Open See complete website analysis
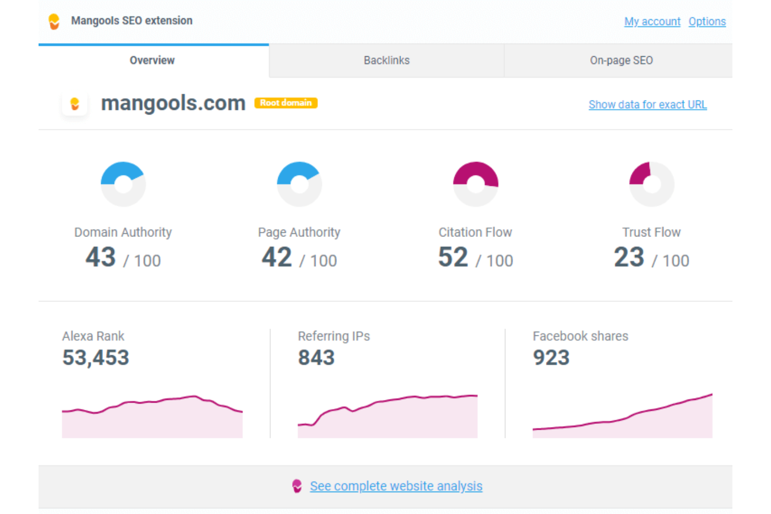The width and height of the screenshot is (771, 514). point(396,486)
